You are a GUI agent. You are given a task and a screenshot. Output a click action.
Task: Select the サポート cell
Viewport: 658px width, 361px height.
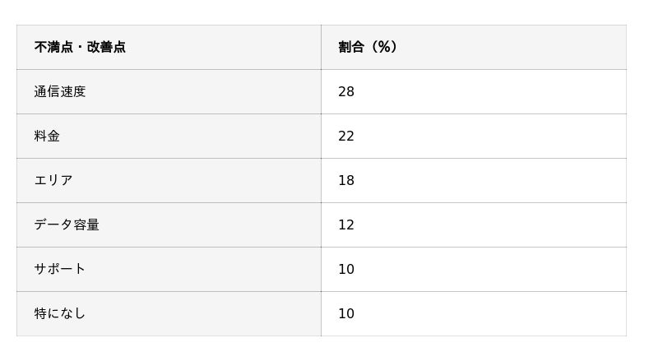60,269
